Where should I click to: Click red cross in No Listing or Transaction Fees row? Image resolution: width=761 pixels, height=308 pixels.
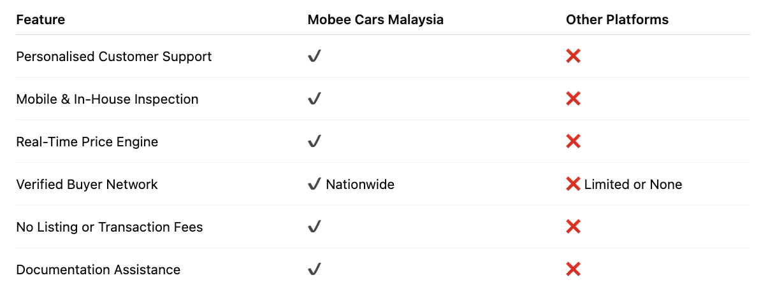click(573, 227)
